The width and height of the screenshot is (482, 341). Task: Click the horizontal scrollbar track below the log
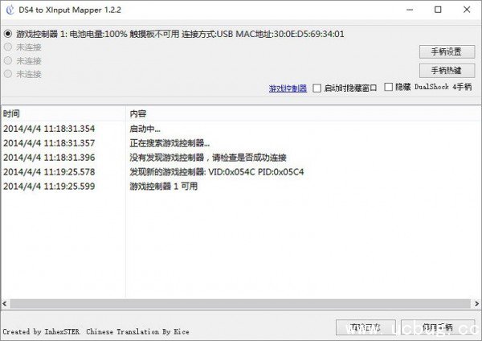point(241,304)
